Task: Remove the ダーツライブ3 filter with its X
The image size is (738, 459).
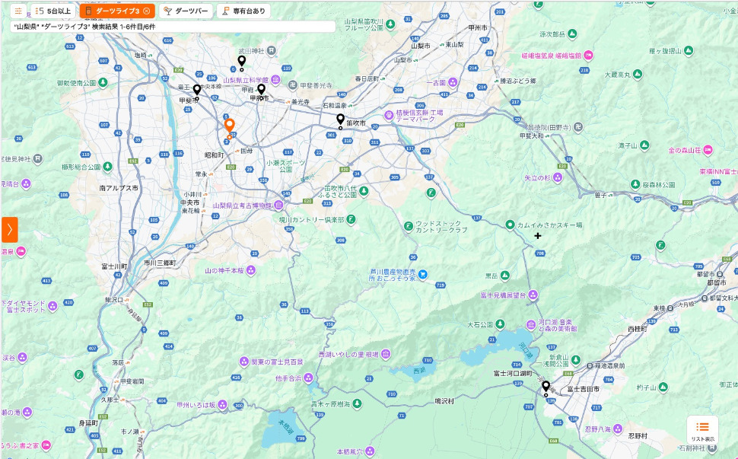Action: click(x=147, y=11)
